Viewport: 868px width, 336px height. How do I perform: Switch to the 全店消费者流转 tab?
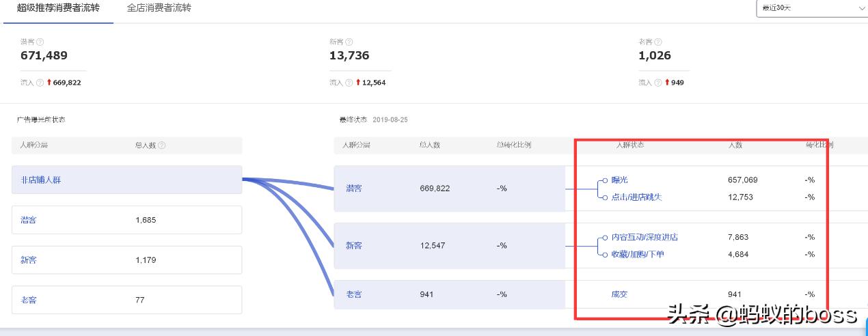coord(159,8)
